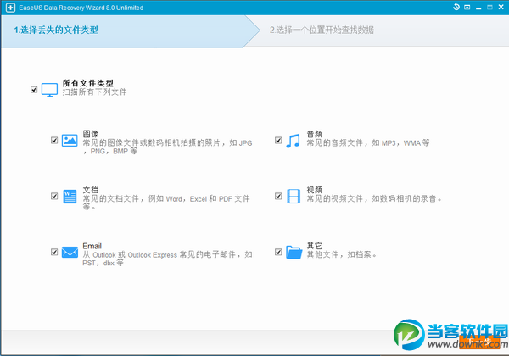The image size is (509, 356).
Task: Click the 视频 label
Action: coord(315,190)
